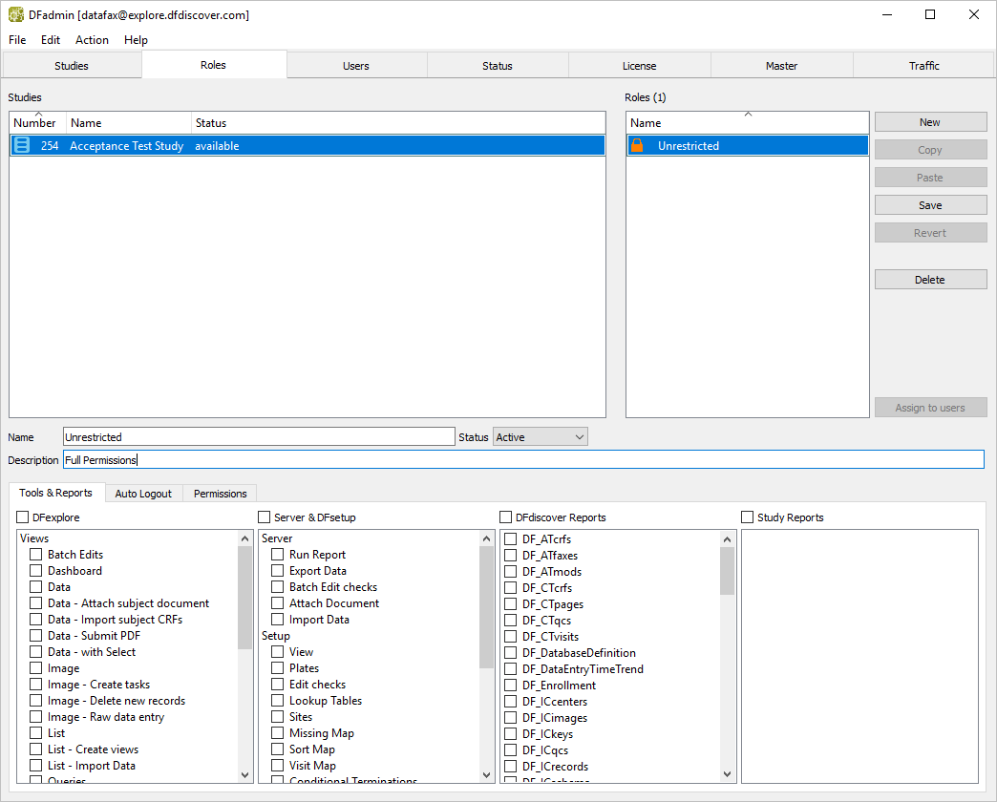The height and width of the screenshot is (802, 997).
Task: Click sort arrow above the Number column
Action: pyautogui.click(x=38, y=115)
